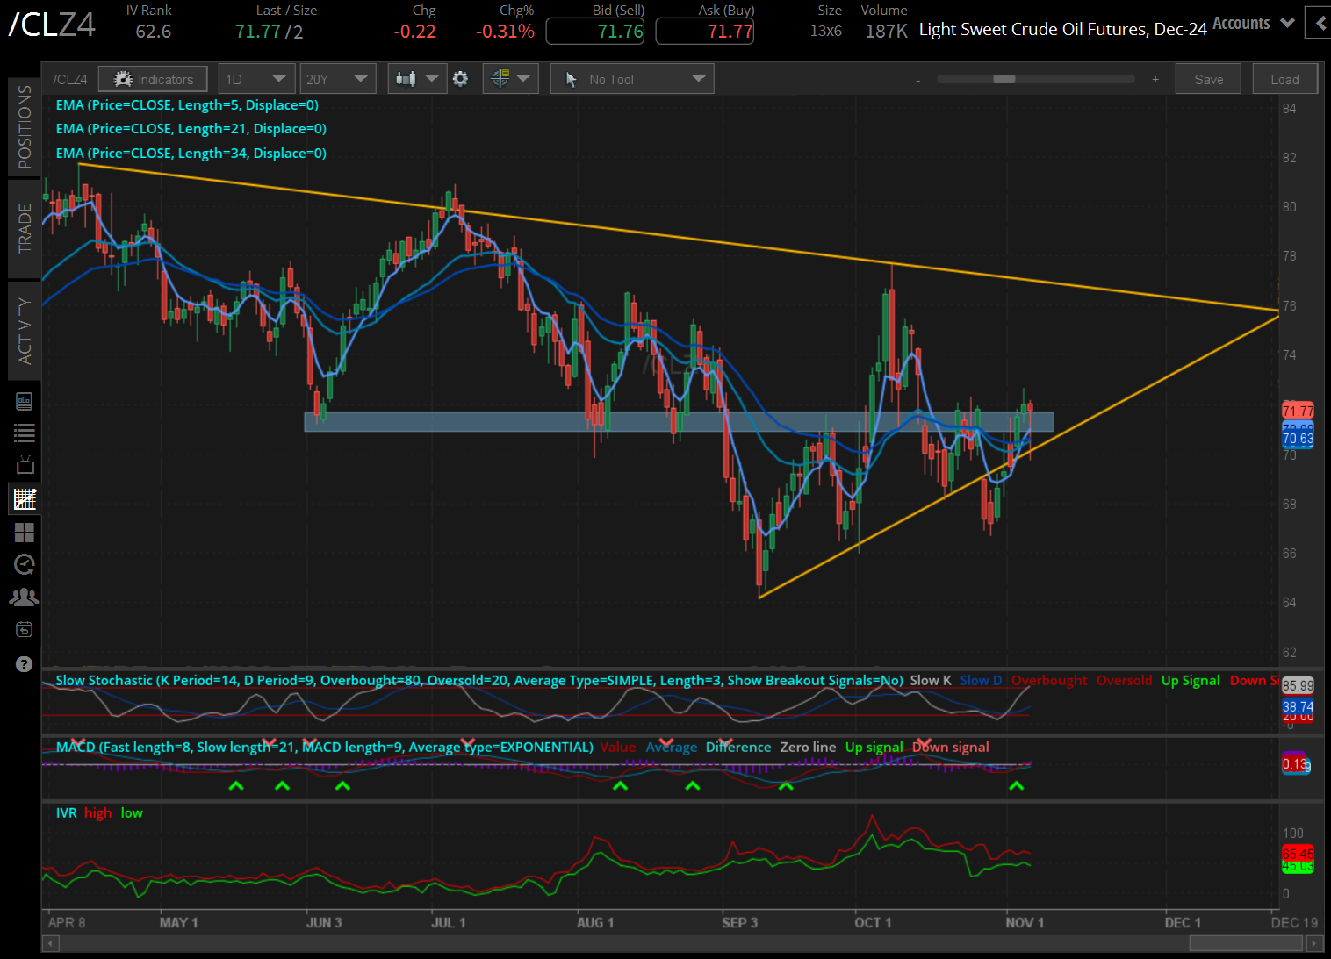This screenshot has width=1331, height=959.
Task: Open chart settings gear icon
Action: coord(460,79)
